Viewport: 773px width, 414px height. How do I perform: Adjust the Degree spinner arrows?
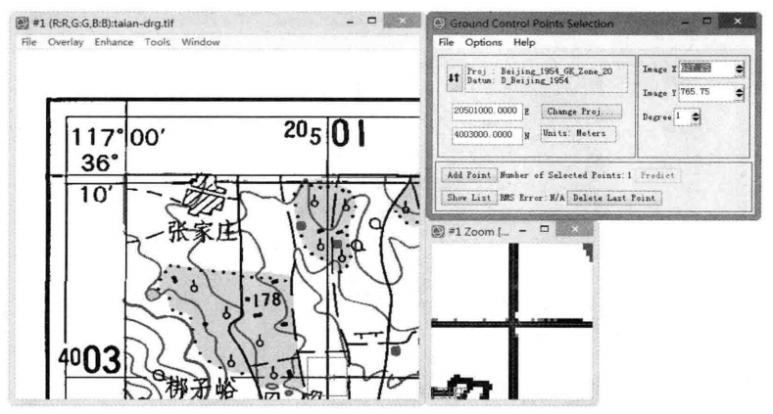[x=696, y=116]
